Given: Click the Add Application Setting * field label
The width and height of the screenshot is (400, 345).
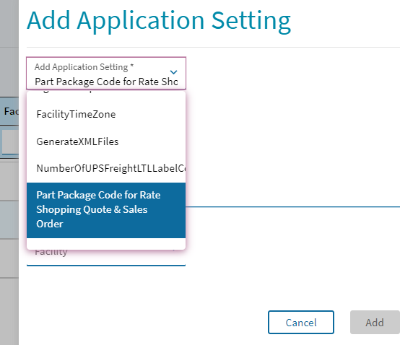Looking at the screenshot, I should (84, 67).
